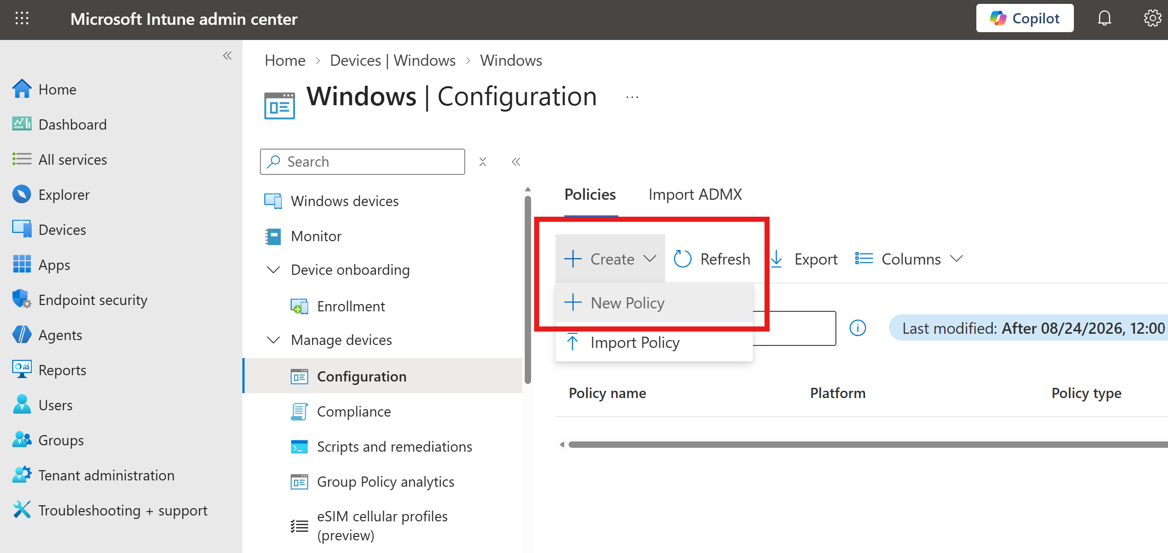Screen dimensions: 1168x553
Task: Click the Agents icon in sidebar
Action: (22, 335)
